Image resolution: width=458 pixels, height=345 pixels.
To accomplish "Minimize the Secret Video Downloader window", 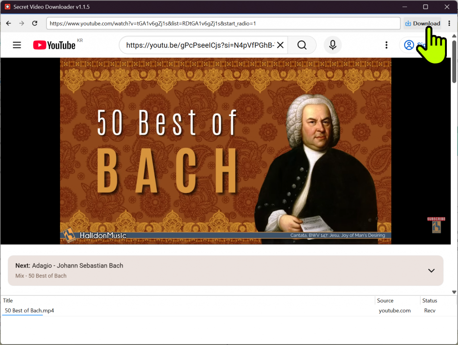I will [x=404, y=7].
